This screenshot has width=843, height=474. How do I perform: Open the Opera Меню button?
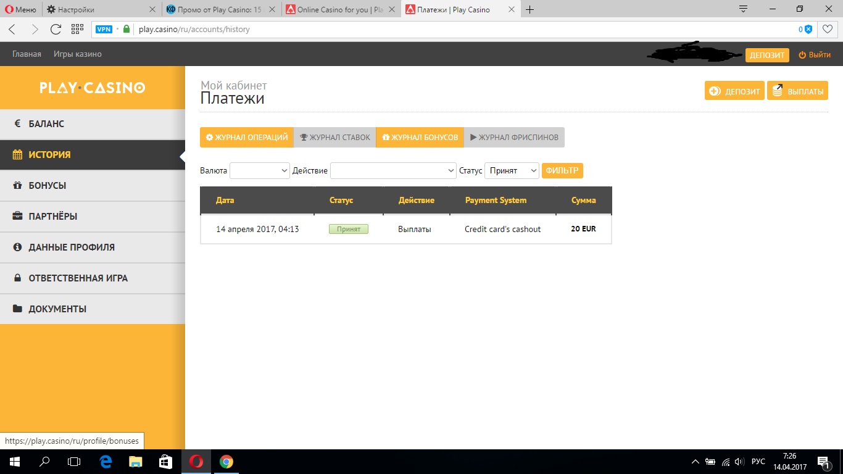click(x=20, y=10)
